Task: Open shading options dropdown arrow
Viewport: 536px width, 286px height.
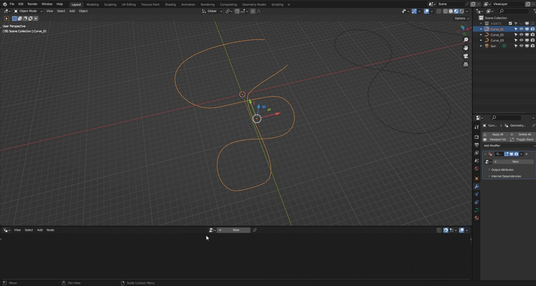Action: pyautogui.click(x=467, y=11)
